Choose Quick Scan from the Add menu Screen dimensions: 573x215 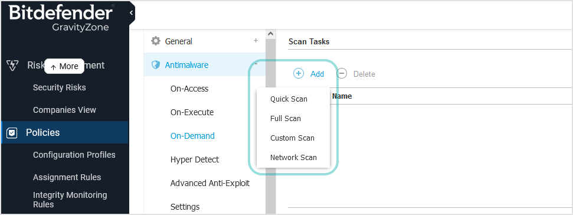coord(289,99)
